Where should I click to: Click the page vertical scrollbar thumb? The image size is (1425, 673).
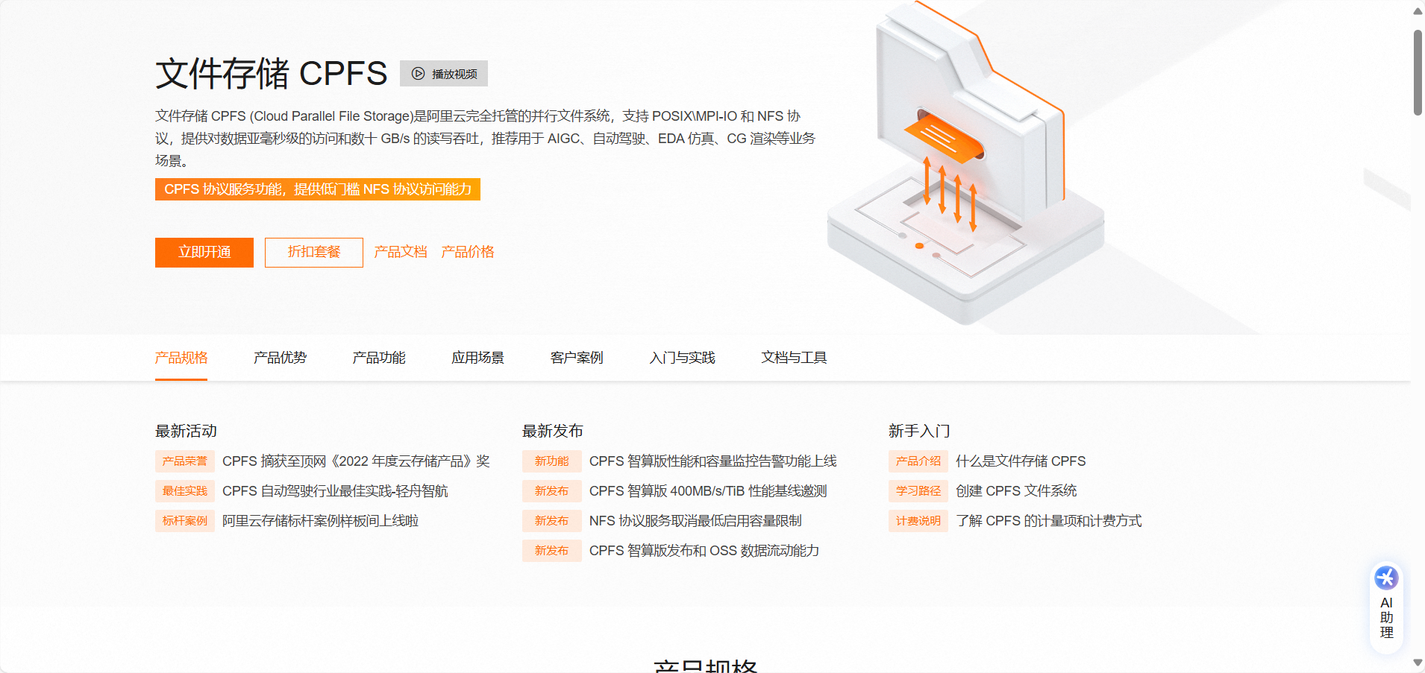1418,72
